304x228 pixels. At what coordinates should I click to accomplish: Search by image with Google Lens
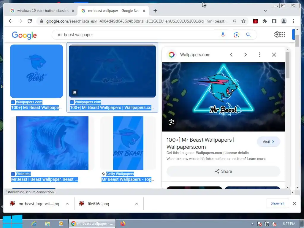(x=236, y=35)
